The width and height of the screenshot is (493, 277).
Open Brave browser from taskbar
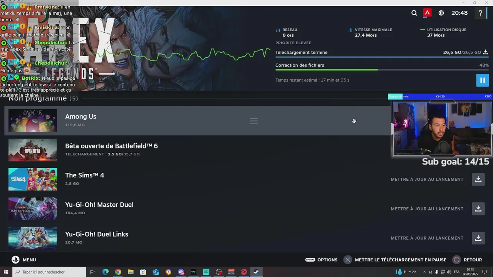click(x=168, y=272)
